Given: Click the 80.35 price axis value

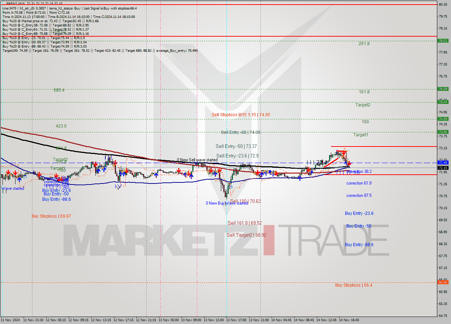Looking at the screenshot, I should (443, 4).
